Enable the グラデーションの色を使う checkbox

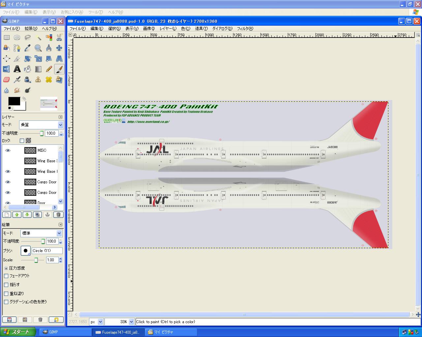6,302
